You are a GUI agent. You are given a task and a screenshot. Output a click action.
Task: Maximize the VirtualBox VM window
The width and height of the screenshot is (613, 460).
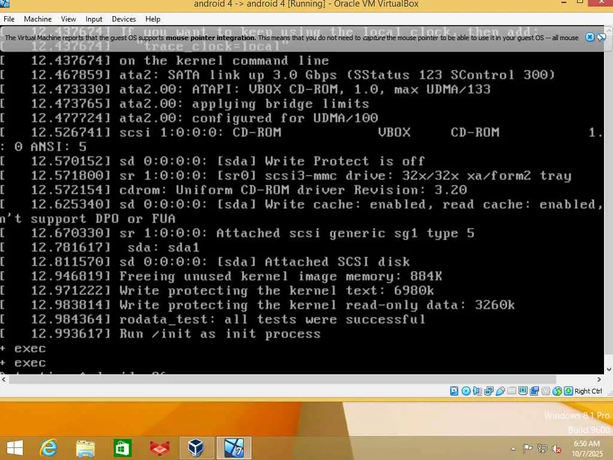(x=579, y=3)
